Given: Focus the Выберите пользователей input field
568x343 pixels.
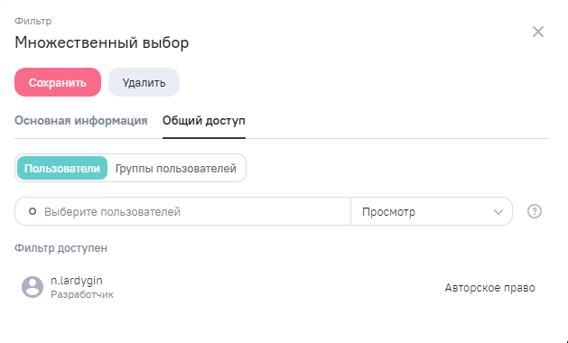Looking at the screenshot, I should pyautogui.click(x=182, y=211).
